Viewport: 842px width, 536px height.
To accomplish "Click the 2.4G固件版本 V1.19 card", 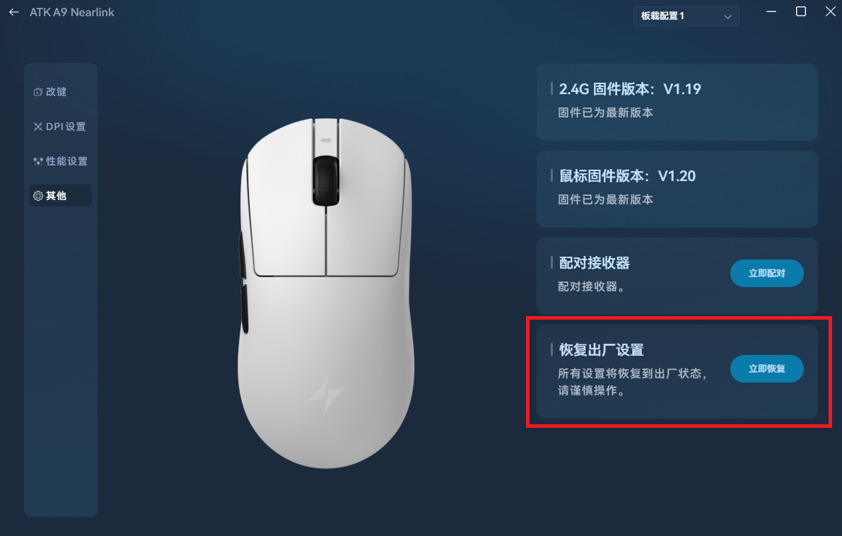I will (x=677, y=102).
